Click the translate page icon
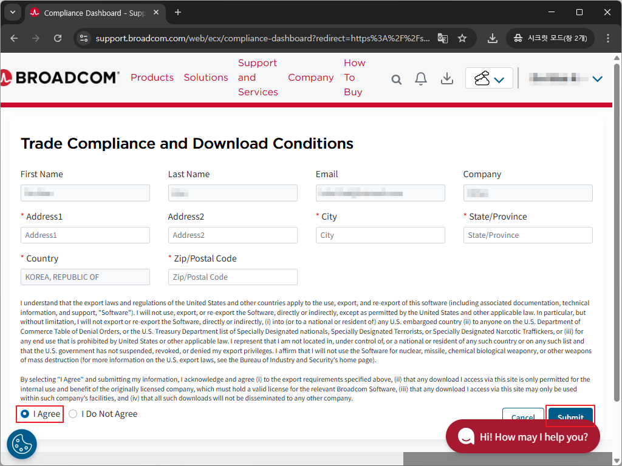 [x=443, y=38]
